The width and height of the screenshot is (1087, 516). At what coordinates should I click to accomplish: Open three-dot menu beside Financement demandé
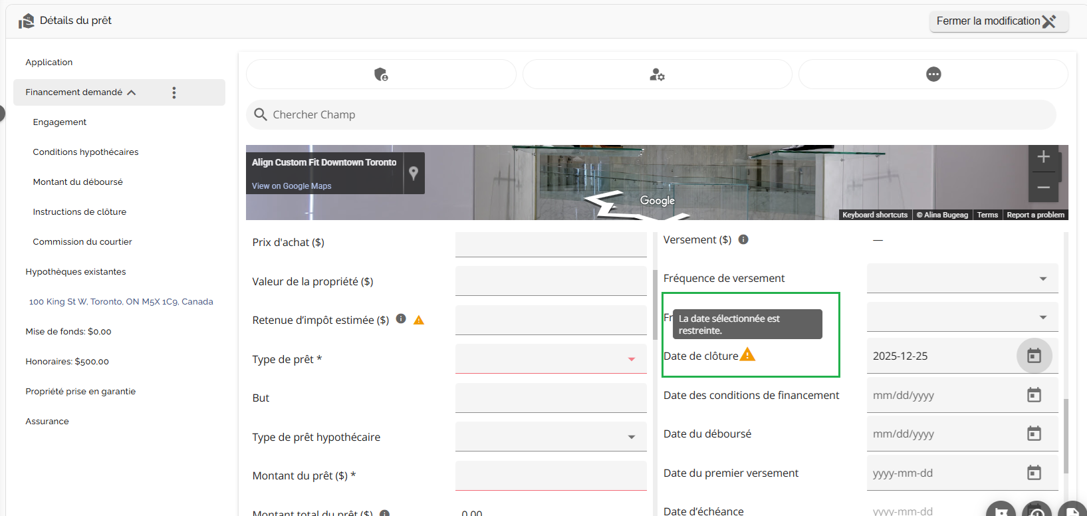pyautogui.click(x=174, y=92)
